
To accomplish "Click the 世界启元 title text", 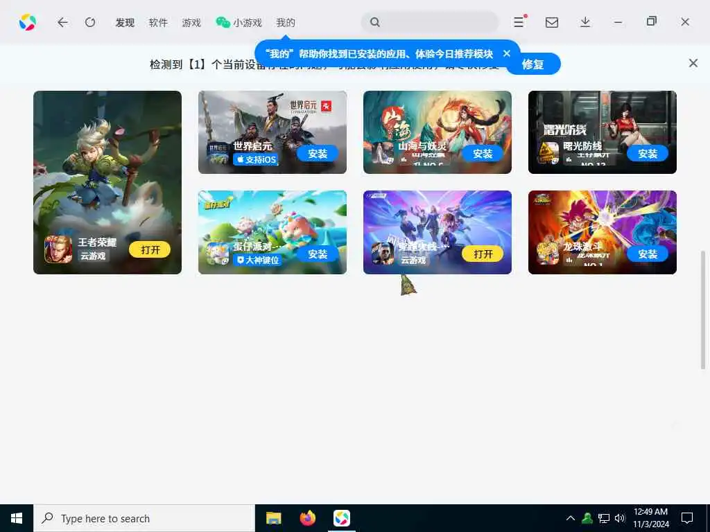I will [x=252, y=146].
